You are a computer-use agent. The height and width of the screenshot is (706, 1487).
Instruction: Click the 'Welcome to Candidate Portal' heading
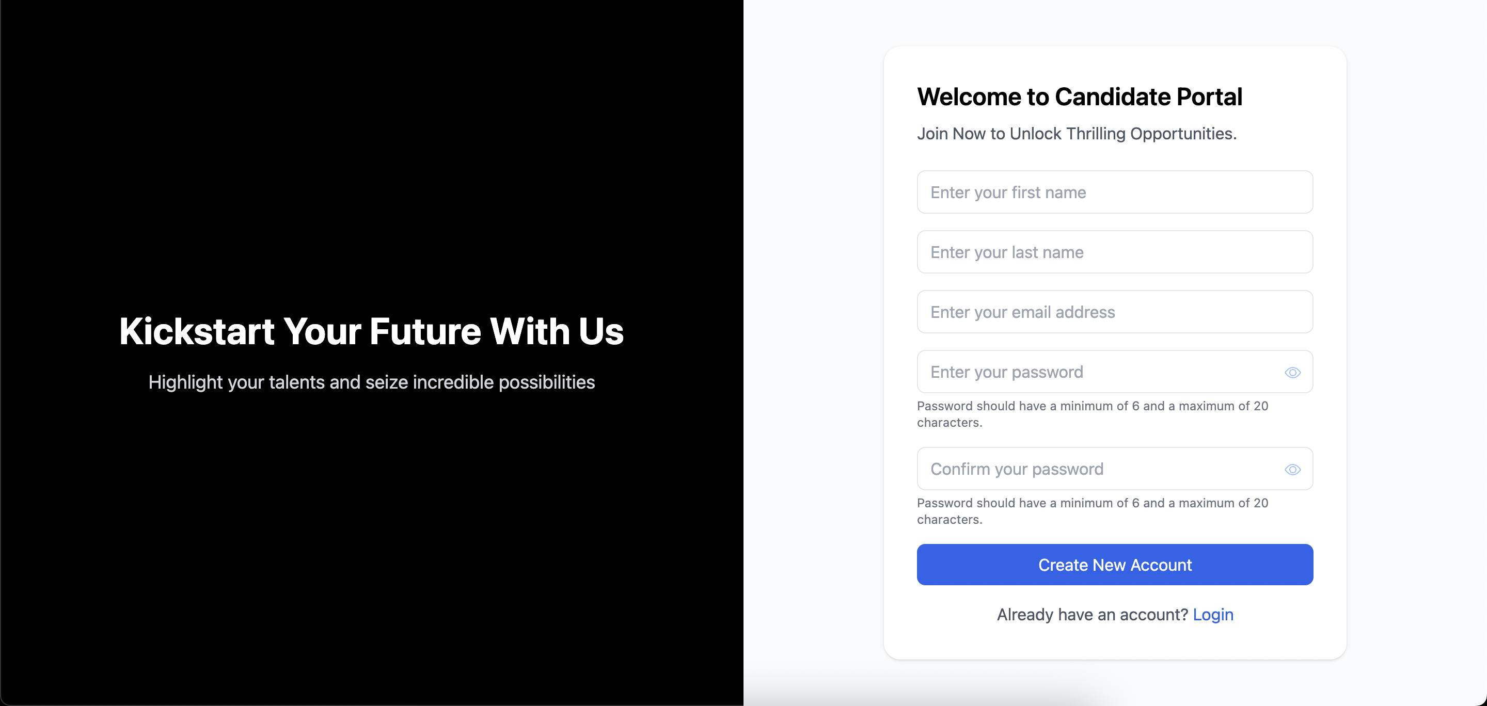click(x=1080, y=97)
